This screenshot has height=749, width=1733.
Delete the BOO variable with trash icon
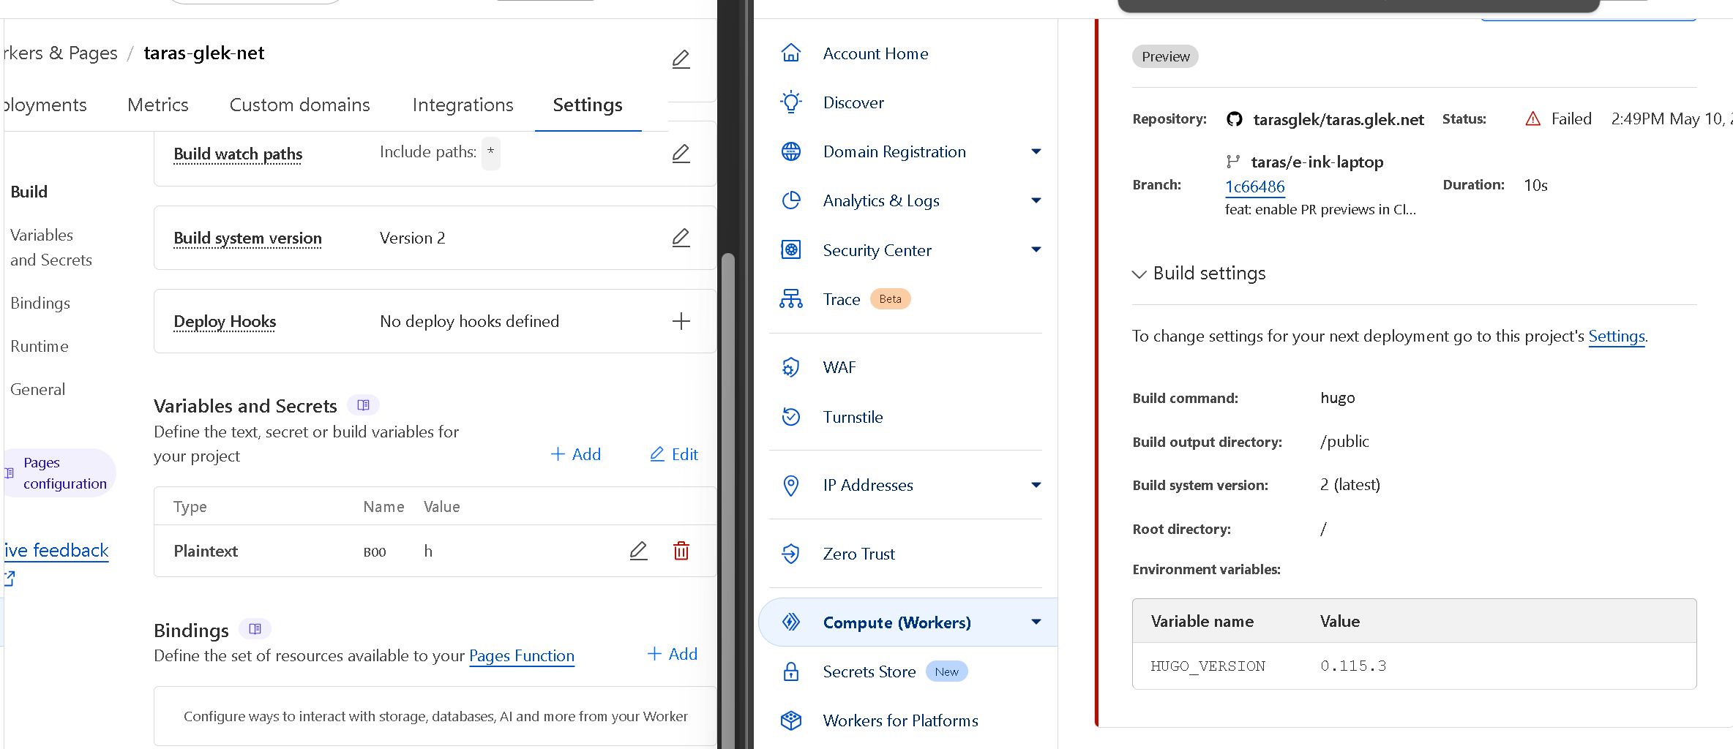[681, 551]
